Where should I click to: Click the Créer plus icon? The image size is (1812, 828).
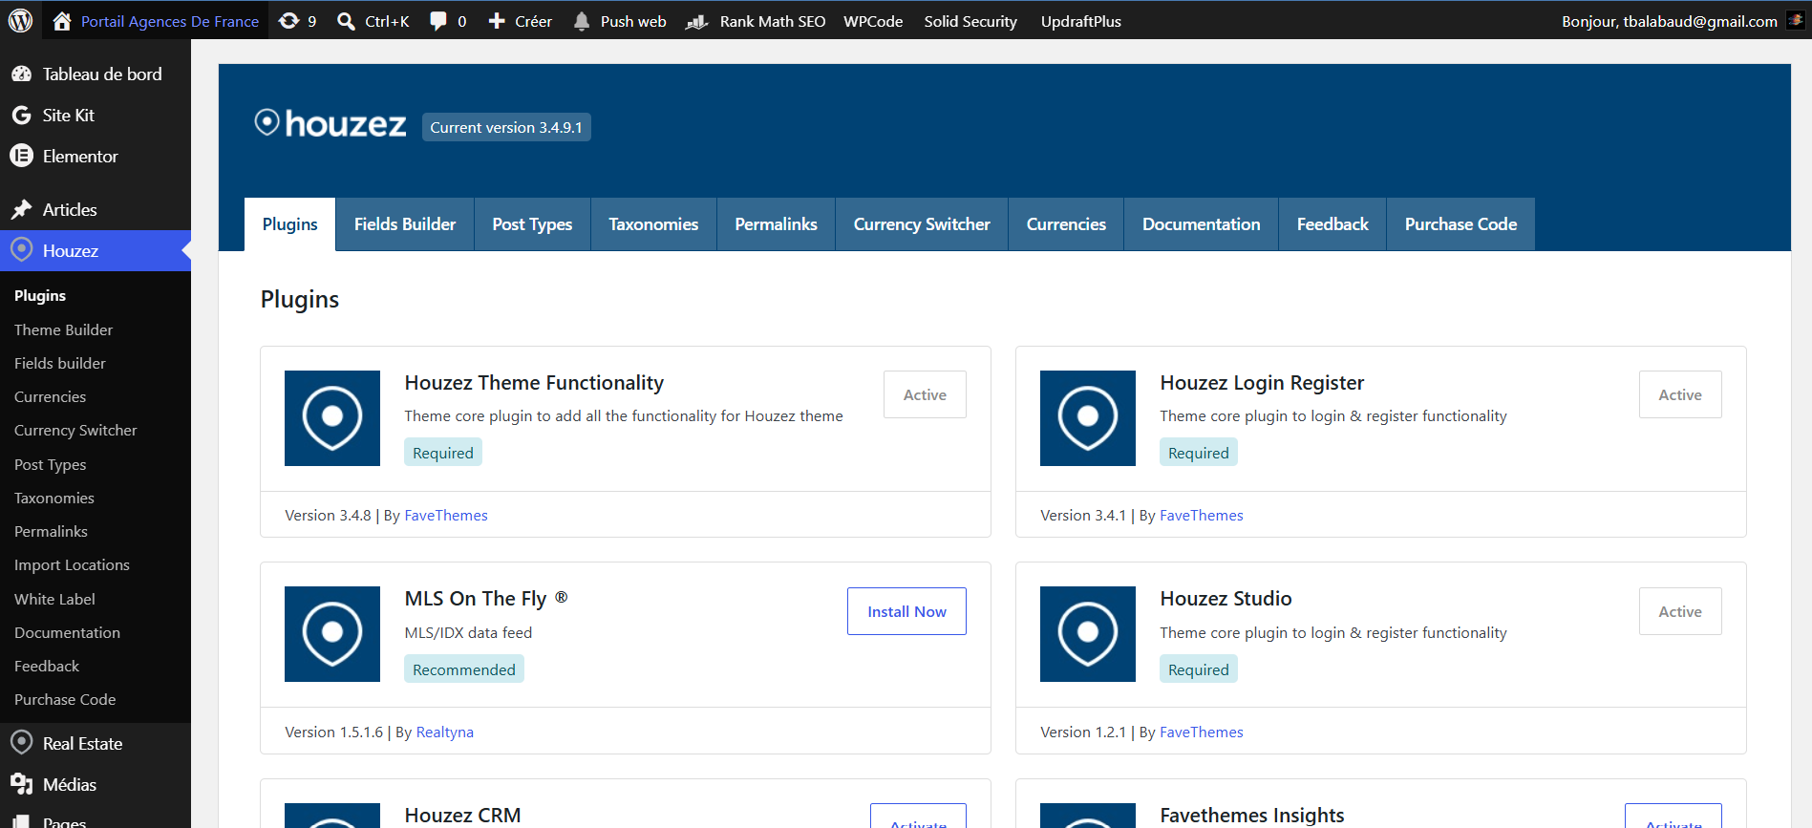click(497, 21)
